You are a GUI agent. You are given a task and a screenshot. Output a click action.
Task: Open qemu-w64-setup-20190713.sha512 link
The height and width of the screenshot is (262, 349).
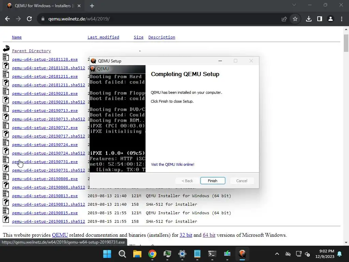(48, 119)
